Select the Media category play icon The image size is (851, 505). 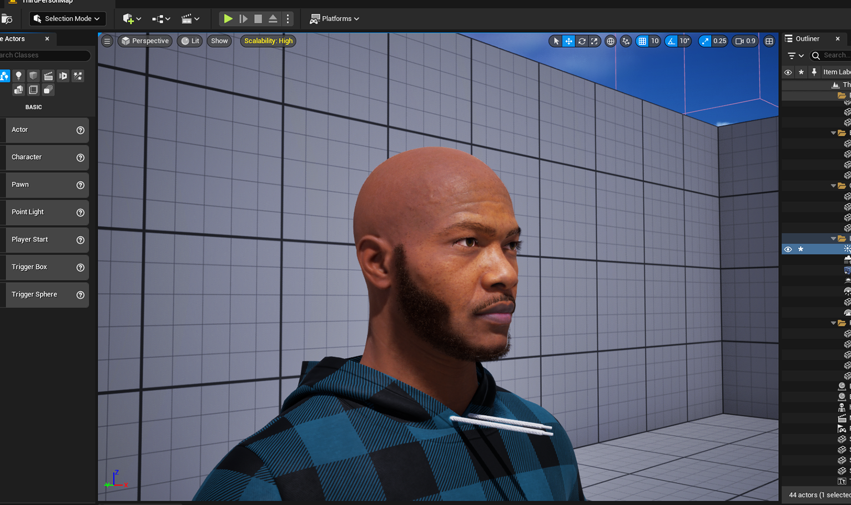pyautogui.click(x=63, y=76)
